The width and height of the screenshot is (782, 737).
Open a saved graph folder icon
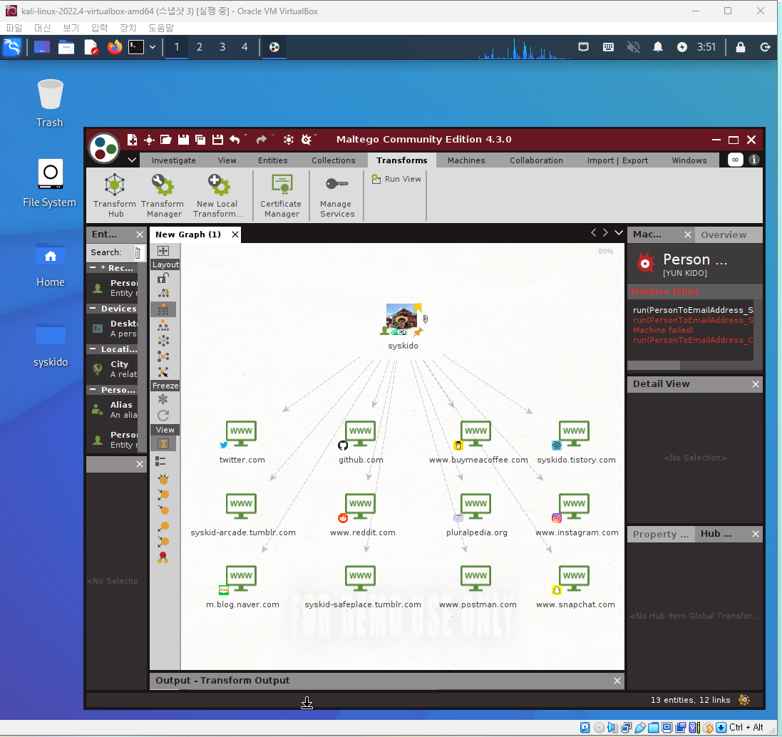[x=166, y=140]
